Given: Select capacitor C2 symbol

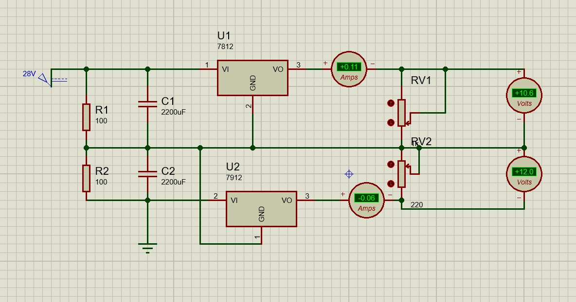Looking at the screenshot, I should point(148,173).
